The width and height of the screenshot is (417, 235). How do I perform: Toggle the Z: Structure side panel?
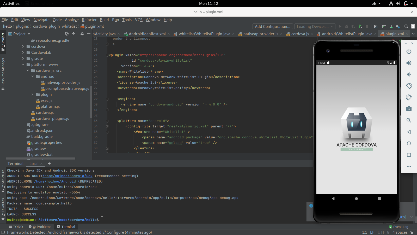pos(3,181)
